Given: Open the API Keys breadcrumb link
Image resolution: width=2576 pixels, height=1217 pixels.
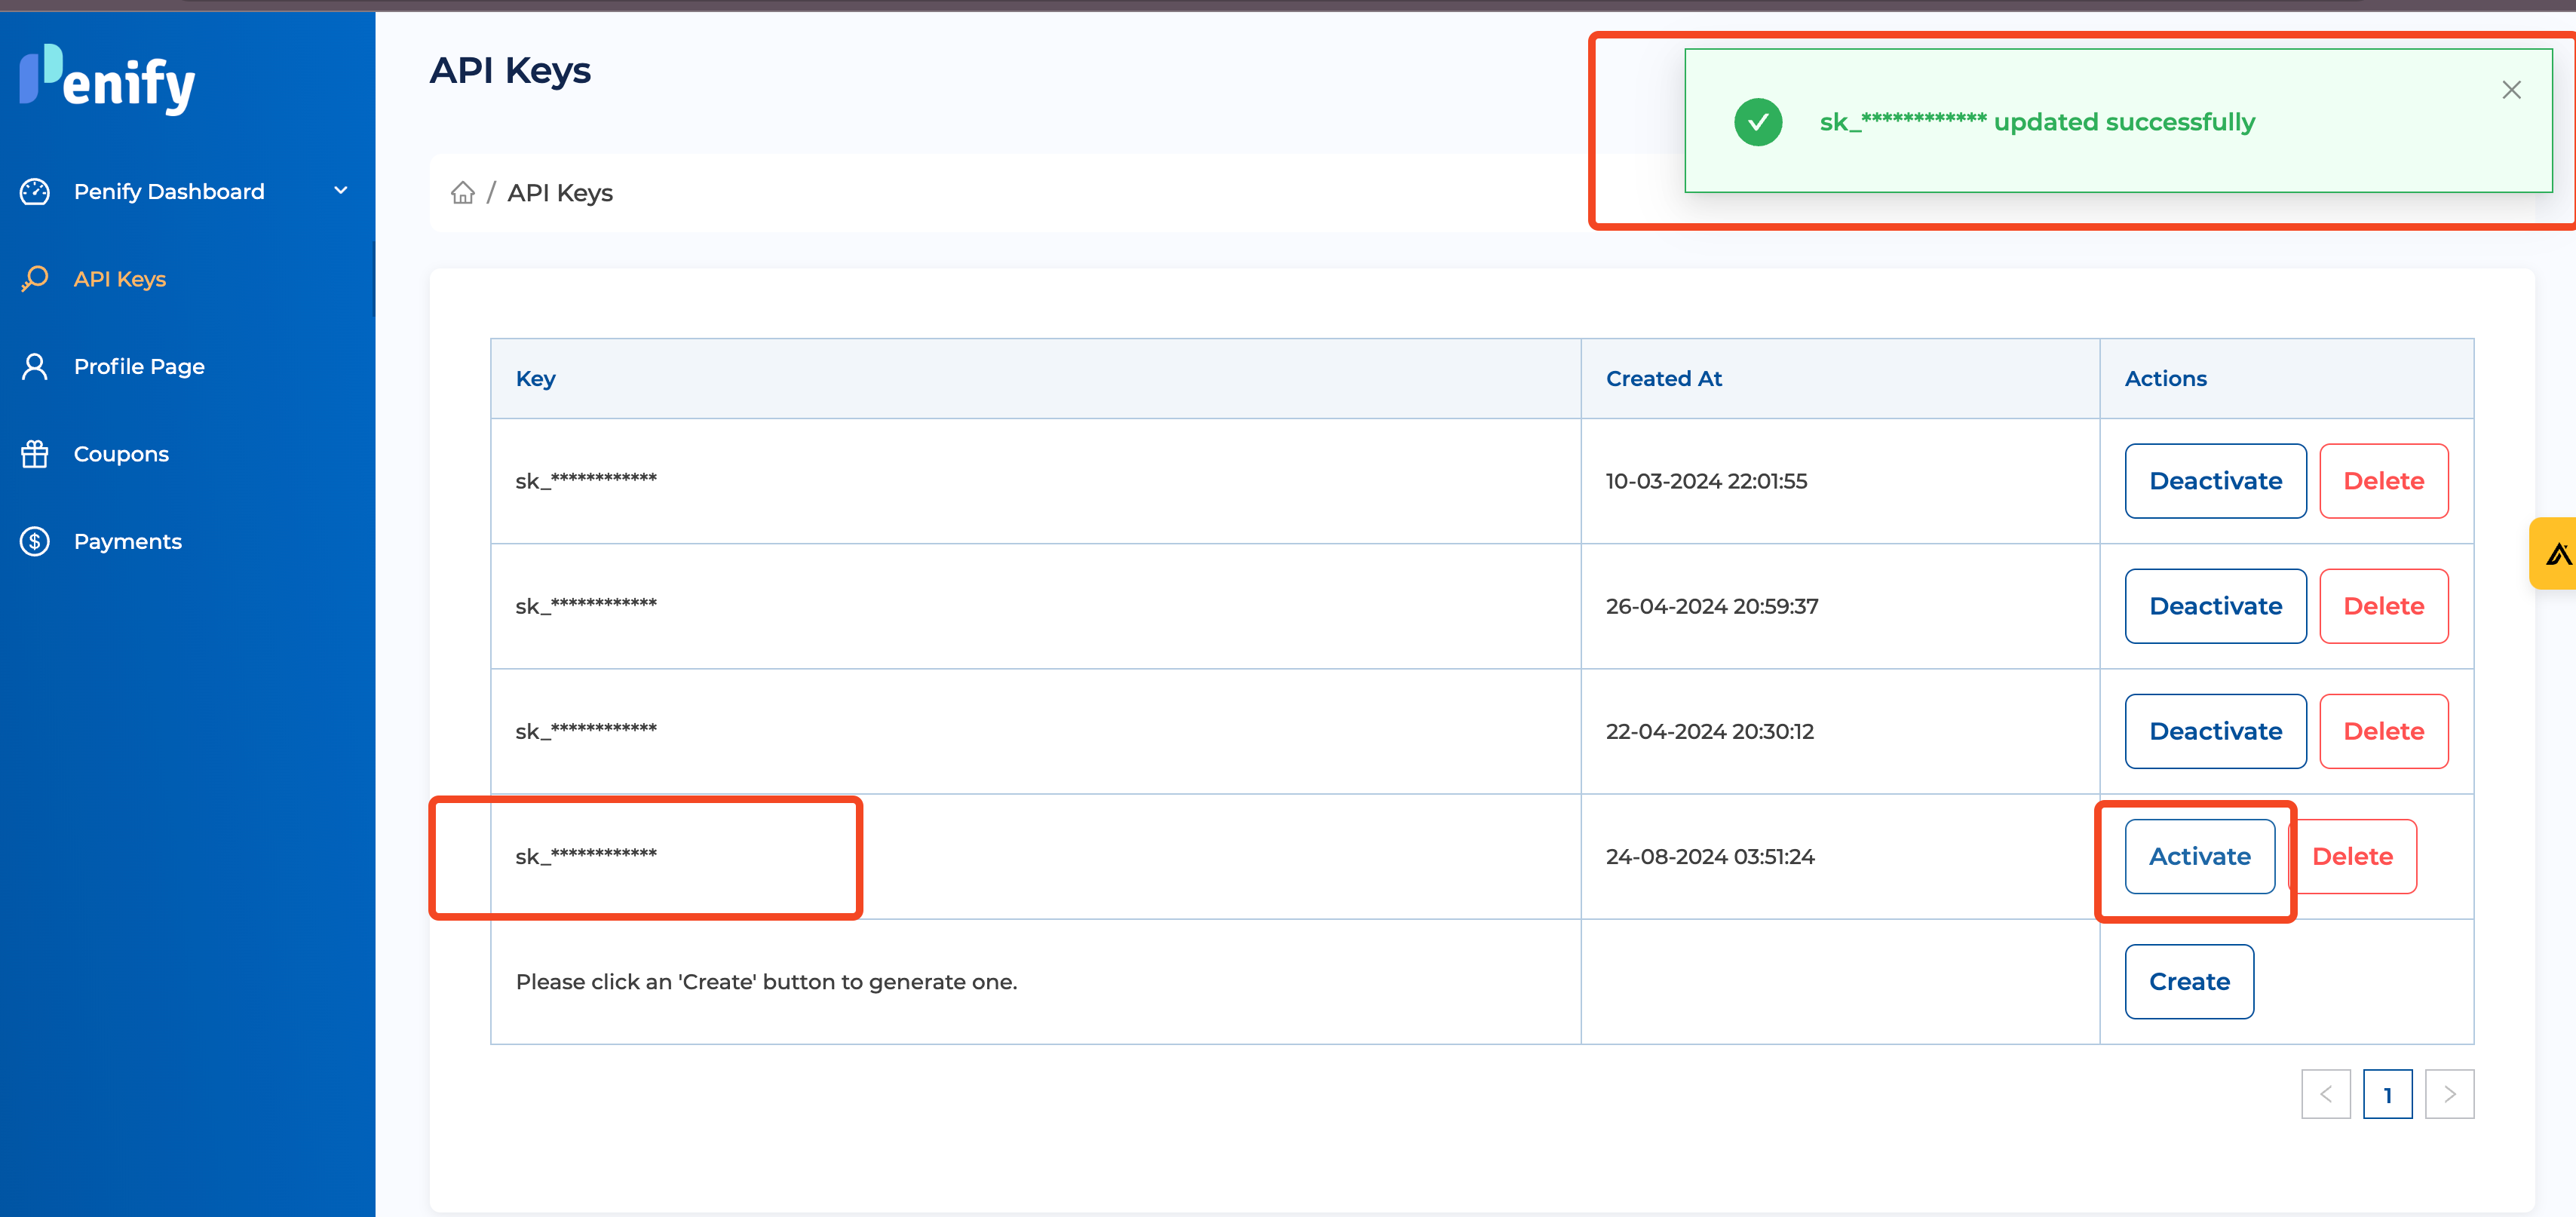Looking at the screenshot, I should pos(559,192).
